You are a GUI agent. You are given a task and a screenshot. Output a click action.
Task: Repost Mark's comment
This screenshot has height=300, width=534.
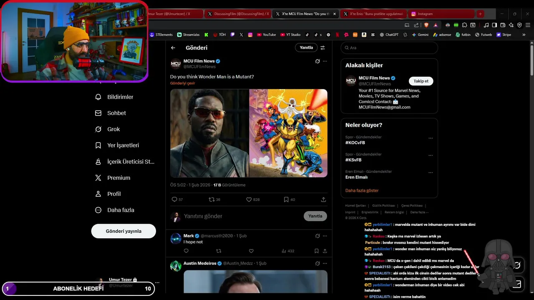point(219,251)
